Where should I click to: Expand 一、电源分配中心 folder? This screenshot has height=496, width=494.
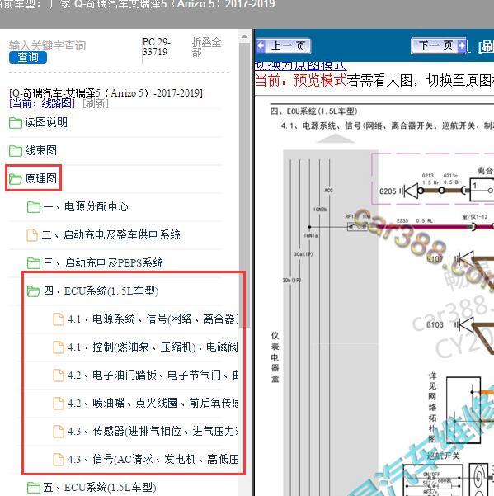(85, 206)
